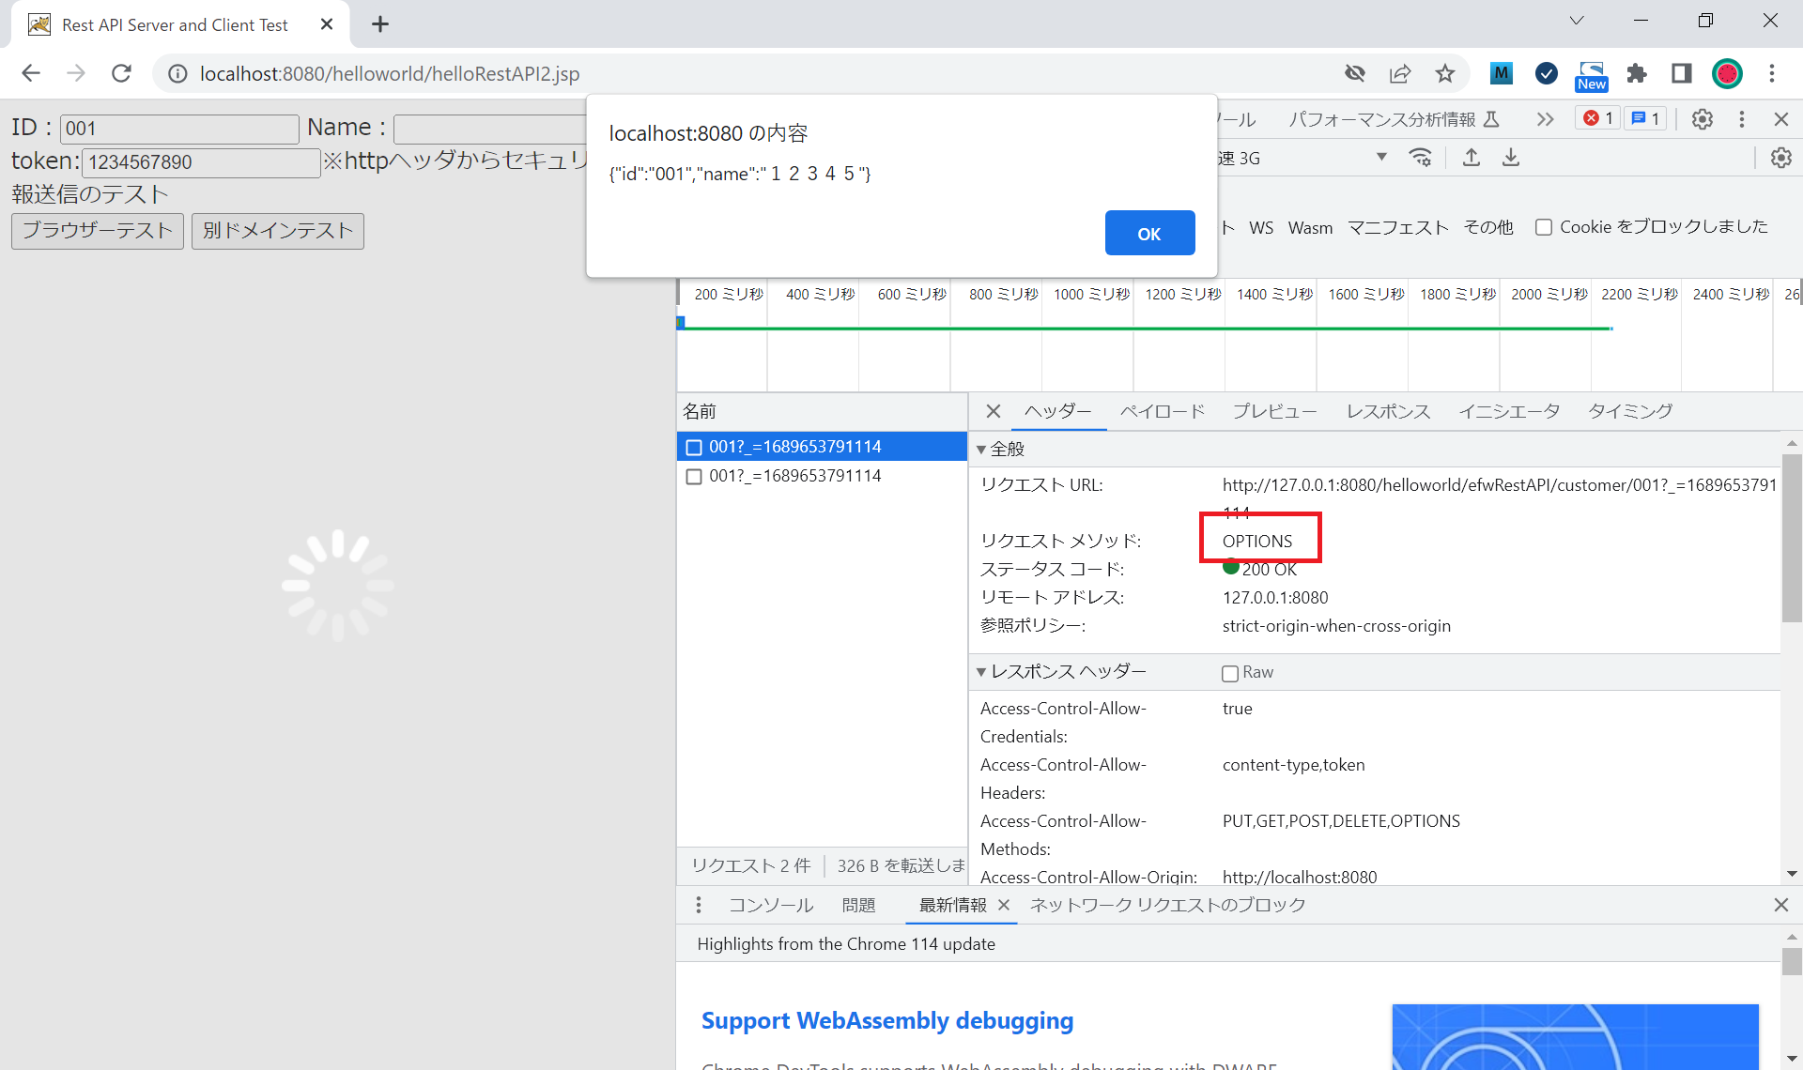
Task: Collapse the 全般 section
Action: pyautogui.click(x=981, y=450)
